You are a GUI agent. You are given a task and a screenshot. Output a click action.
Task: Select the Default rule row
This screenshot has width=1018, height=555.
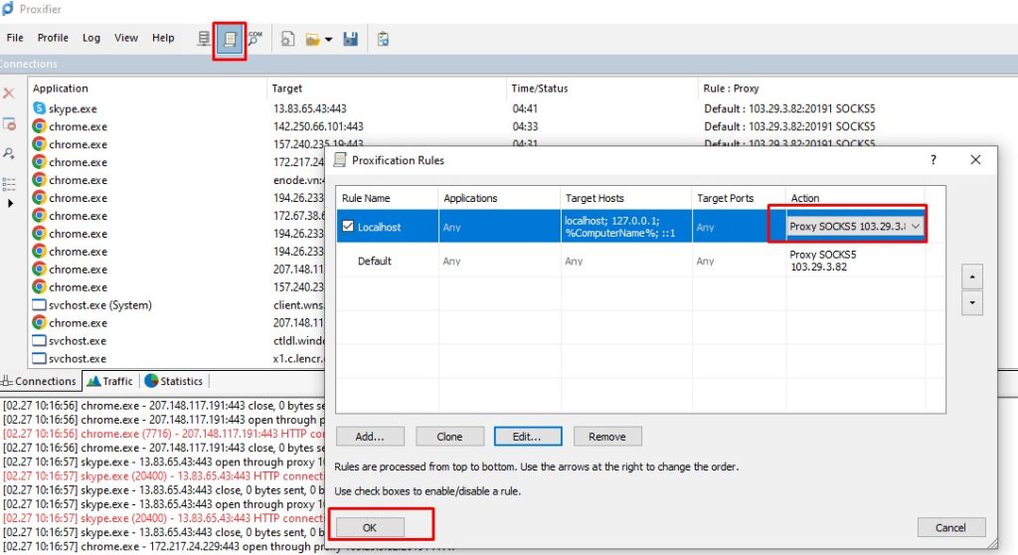(375, 261)
